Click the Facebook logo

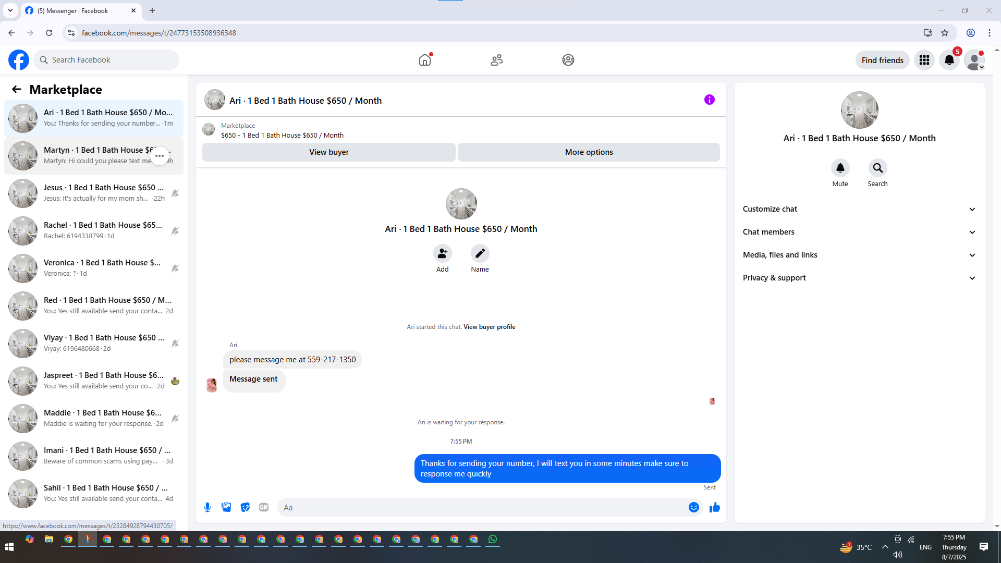point(19,60)
